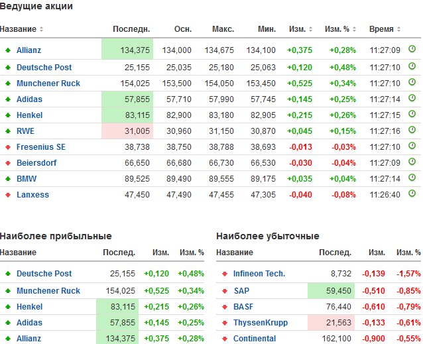This screenshot has height=344, width=423.
Task: Click the clock icon in the Adidas row
Action: tap(412, 99)
